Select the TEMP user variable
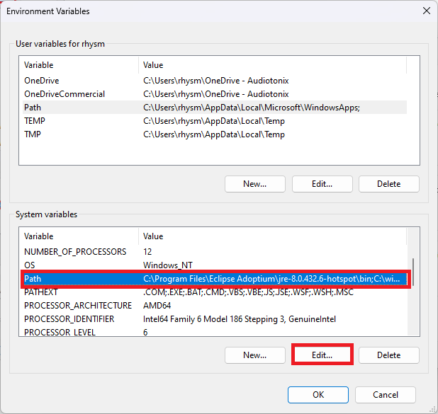 coord(215,121)
